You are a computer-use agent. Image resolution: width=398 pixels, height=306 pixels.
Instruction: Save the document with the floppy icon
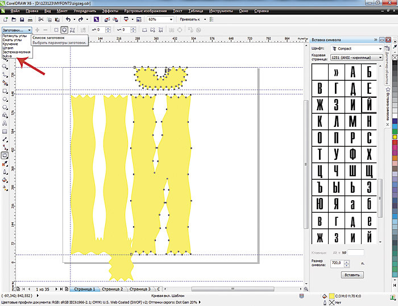click(22, 19)
